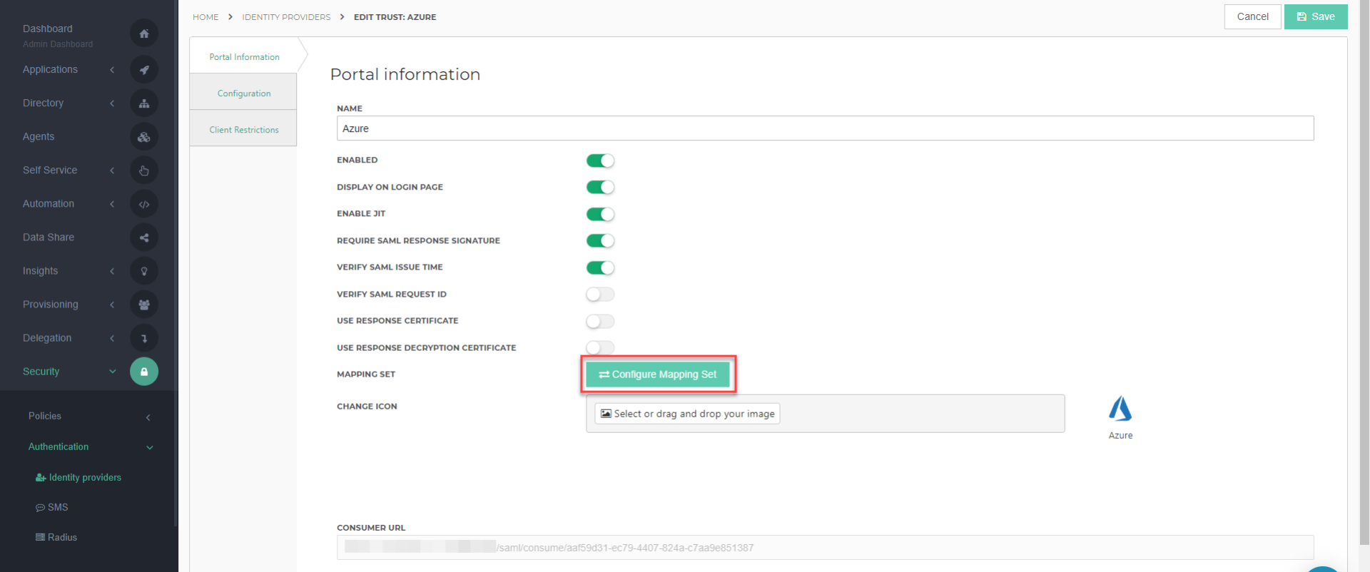The width and height of the screenshot is (1370, 572).
Task: Go to HOME breadcrumb link
Action: 205,17
